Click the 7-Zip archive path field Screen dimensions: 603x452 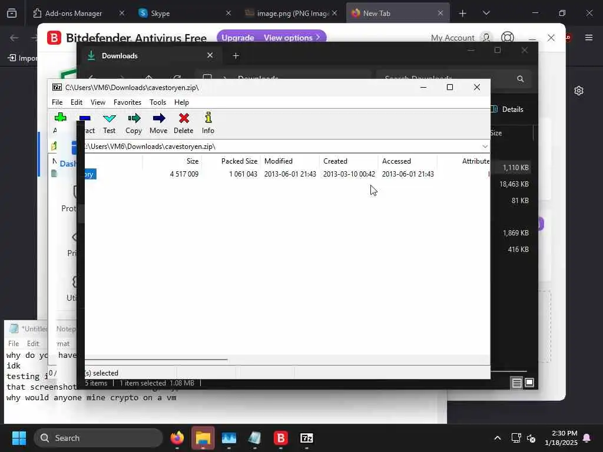click(x=283, y=147)
